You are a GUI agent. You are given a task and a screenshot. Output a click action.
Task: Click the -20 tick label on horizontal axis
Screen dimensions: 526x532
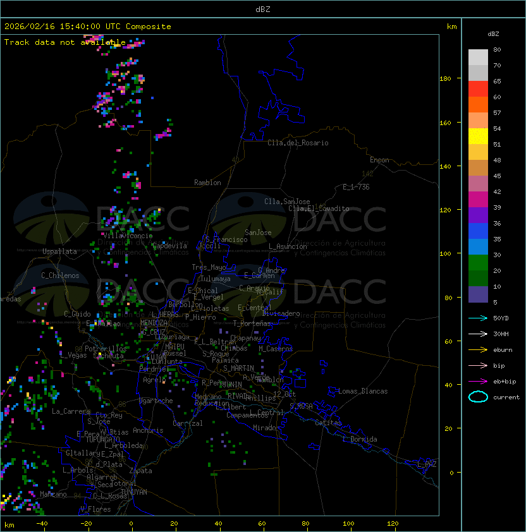click(x=86, y=524)
